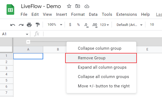
Task: Click the font size 10 field
Action: 152,25
